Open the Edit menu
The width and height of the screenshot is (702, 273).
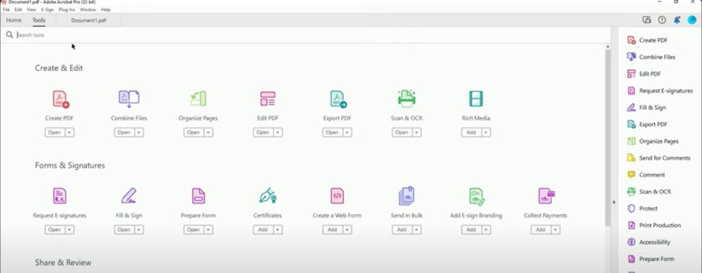pos(19,10)
